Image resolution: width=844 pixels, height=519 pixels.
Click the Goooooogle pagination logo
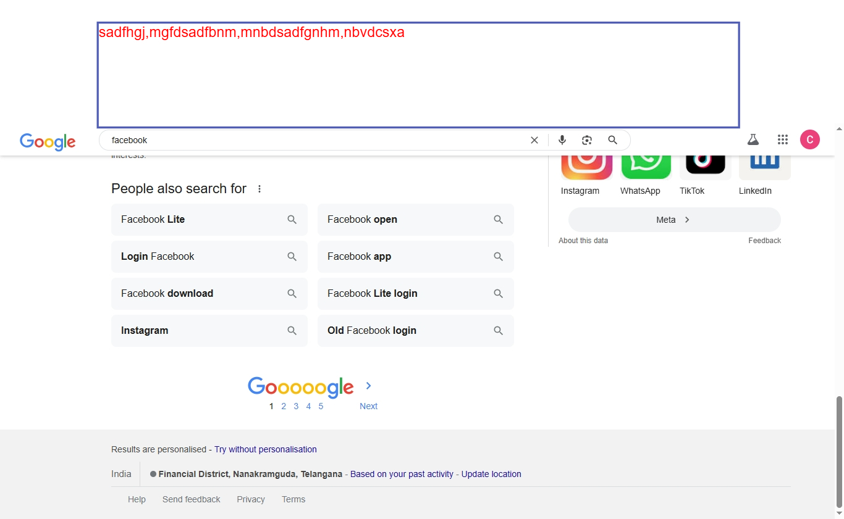[x=301, y=387]
